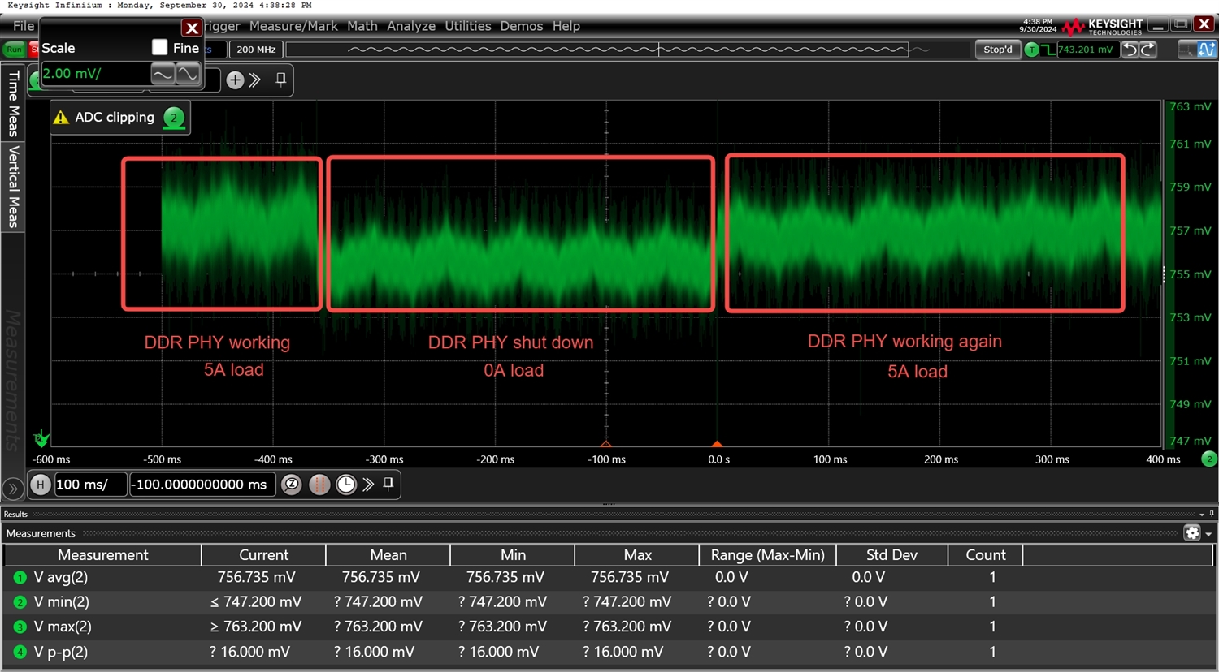Open the Math menu
The height and width of the screenshot is (672, 1219).
[362, 26]
